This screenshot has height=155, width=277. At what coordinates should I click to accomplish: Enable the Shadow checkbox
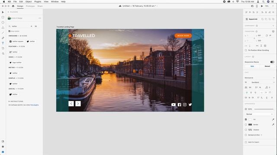coord(246,130)
